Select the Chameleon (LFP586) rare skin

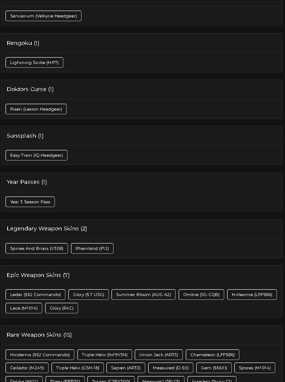pyautogui.click(x=213, y=354)
